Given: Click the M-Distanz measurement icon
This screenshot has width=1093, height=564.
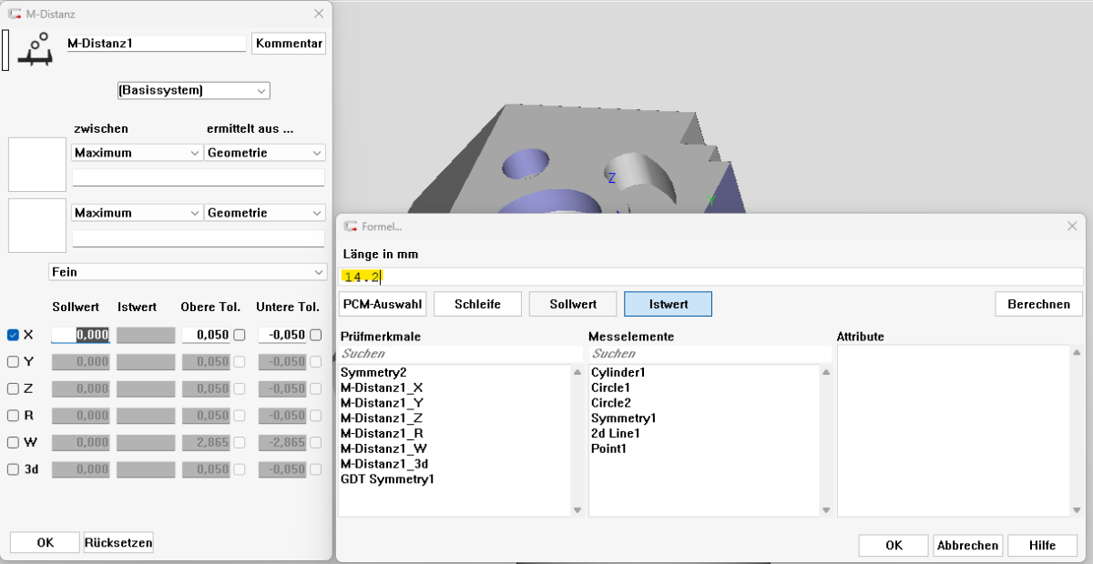Looking at the screenshot, I should (x=38, y=49).
